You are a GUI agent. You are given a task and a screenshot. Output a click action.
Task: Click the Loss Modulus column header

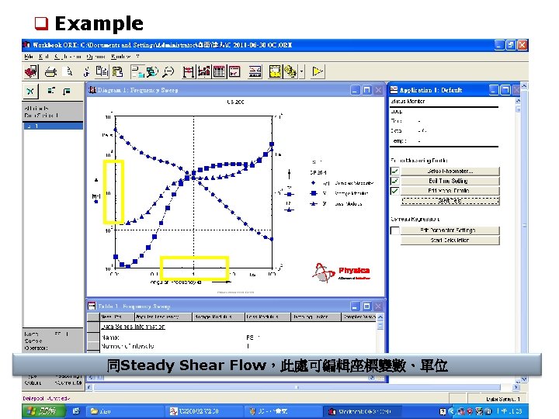coord(267,317)
